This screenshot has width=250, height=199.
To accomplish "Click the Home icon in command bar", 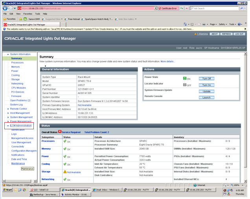I will [185, 24].
